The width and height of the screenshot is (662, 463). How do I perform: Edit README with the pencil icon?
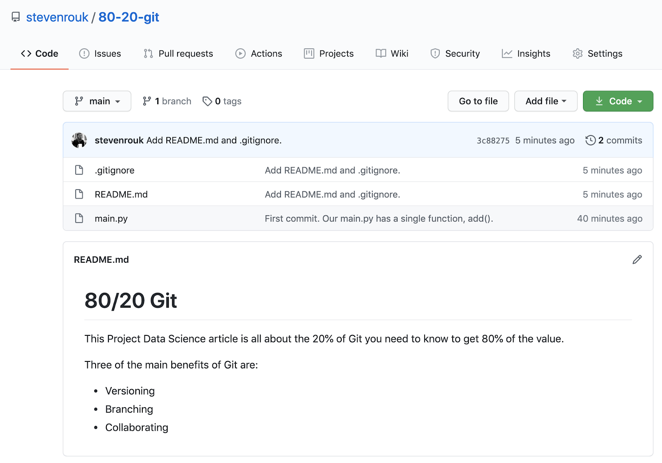tap(637, 259)
